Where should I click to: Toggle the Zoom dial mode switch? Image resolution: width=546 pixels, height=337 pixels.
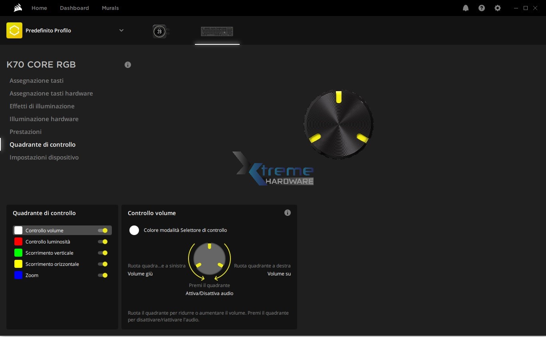point(103,275)
